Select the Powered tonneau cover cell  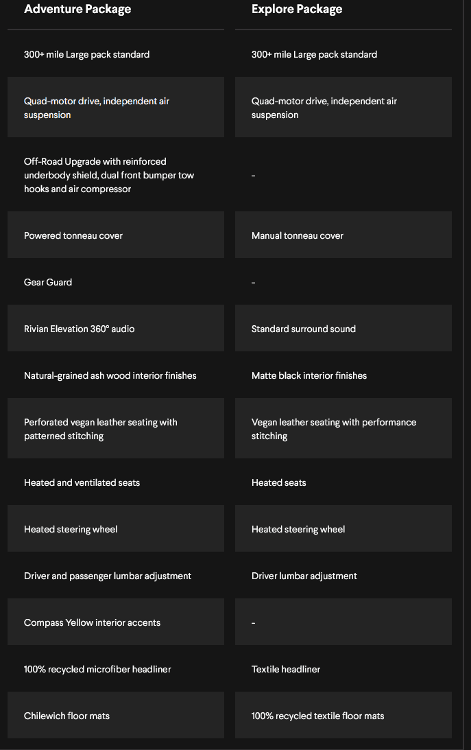click(x=116, y=235)
